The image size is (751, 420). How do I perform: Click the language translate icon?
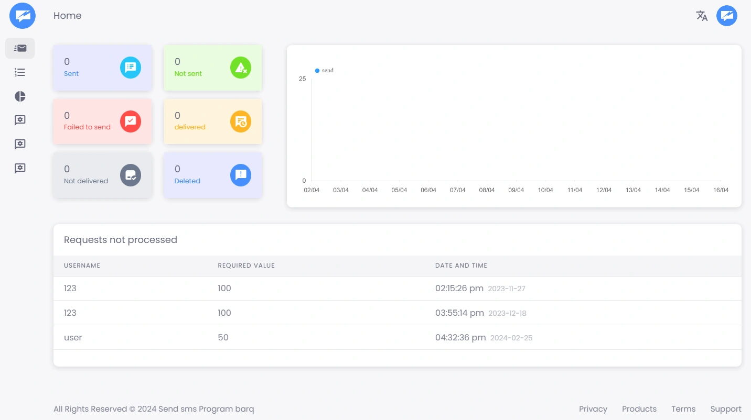pos(702,16)
